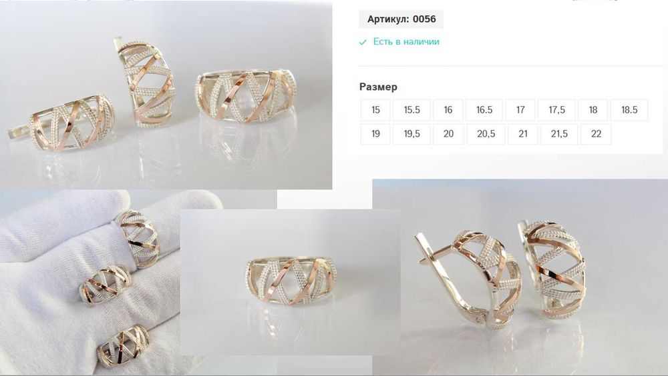Pick size 16.5 option
The width and height of the screenshot is (668, 376).
pyautogui.click(x=484, y=110)
